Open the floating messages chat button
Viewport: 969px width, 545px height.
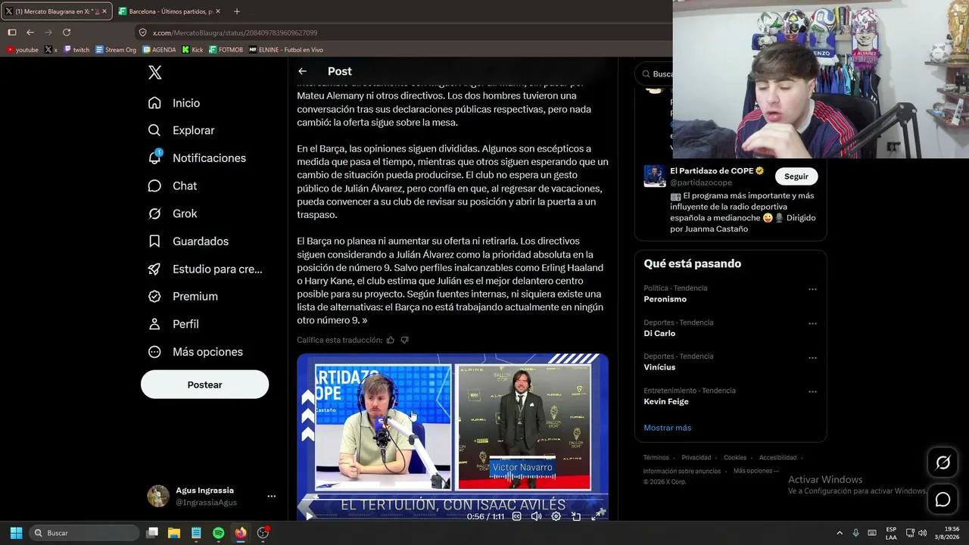pos(943,500)
